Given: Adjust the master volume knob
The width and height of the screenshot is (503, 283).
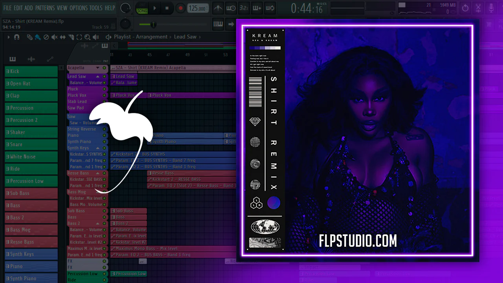Looking at the screenshot, I should (x=125, y=8).
